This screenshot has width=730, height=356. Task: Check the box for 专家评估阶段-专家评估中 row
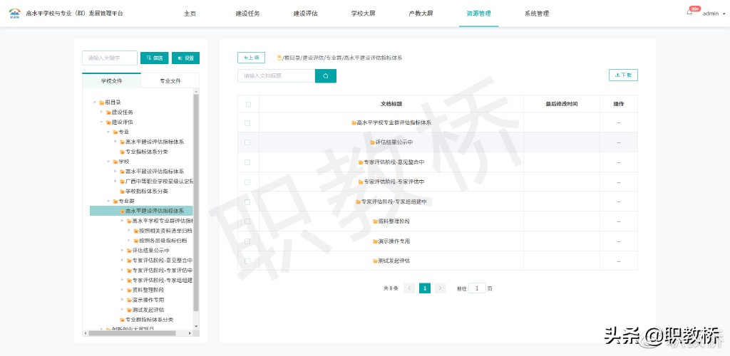pyautogui.click(x=247, y=182)
